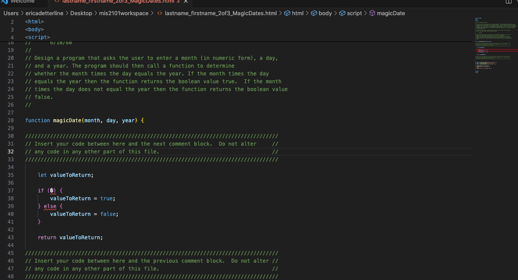518x280 pixels.
Task: Select line number 37 in gutter
Action: tap(10, 191)
